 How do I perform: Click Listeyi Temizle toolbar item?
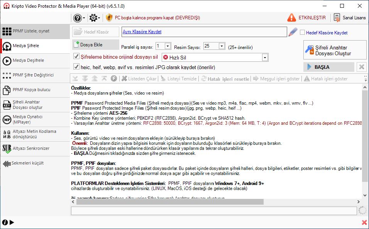tap(179, 79)
